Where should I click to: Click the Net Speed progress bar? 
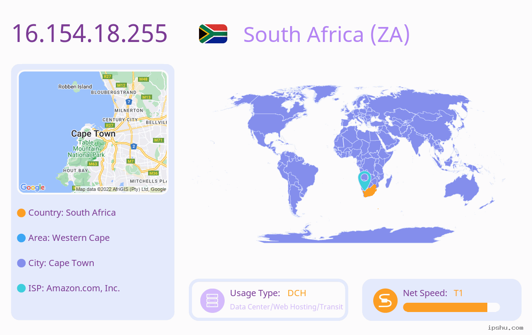[x=452, y=307]
